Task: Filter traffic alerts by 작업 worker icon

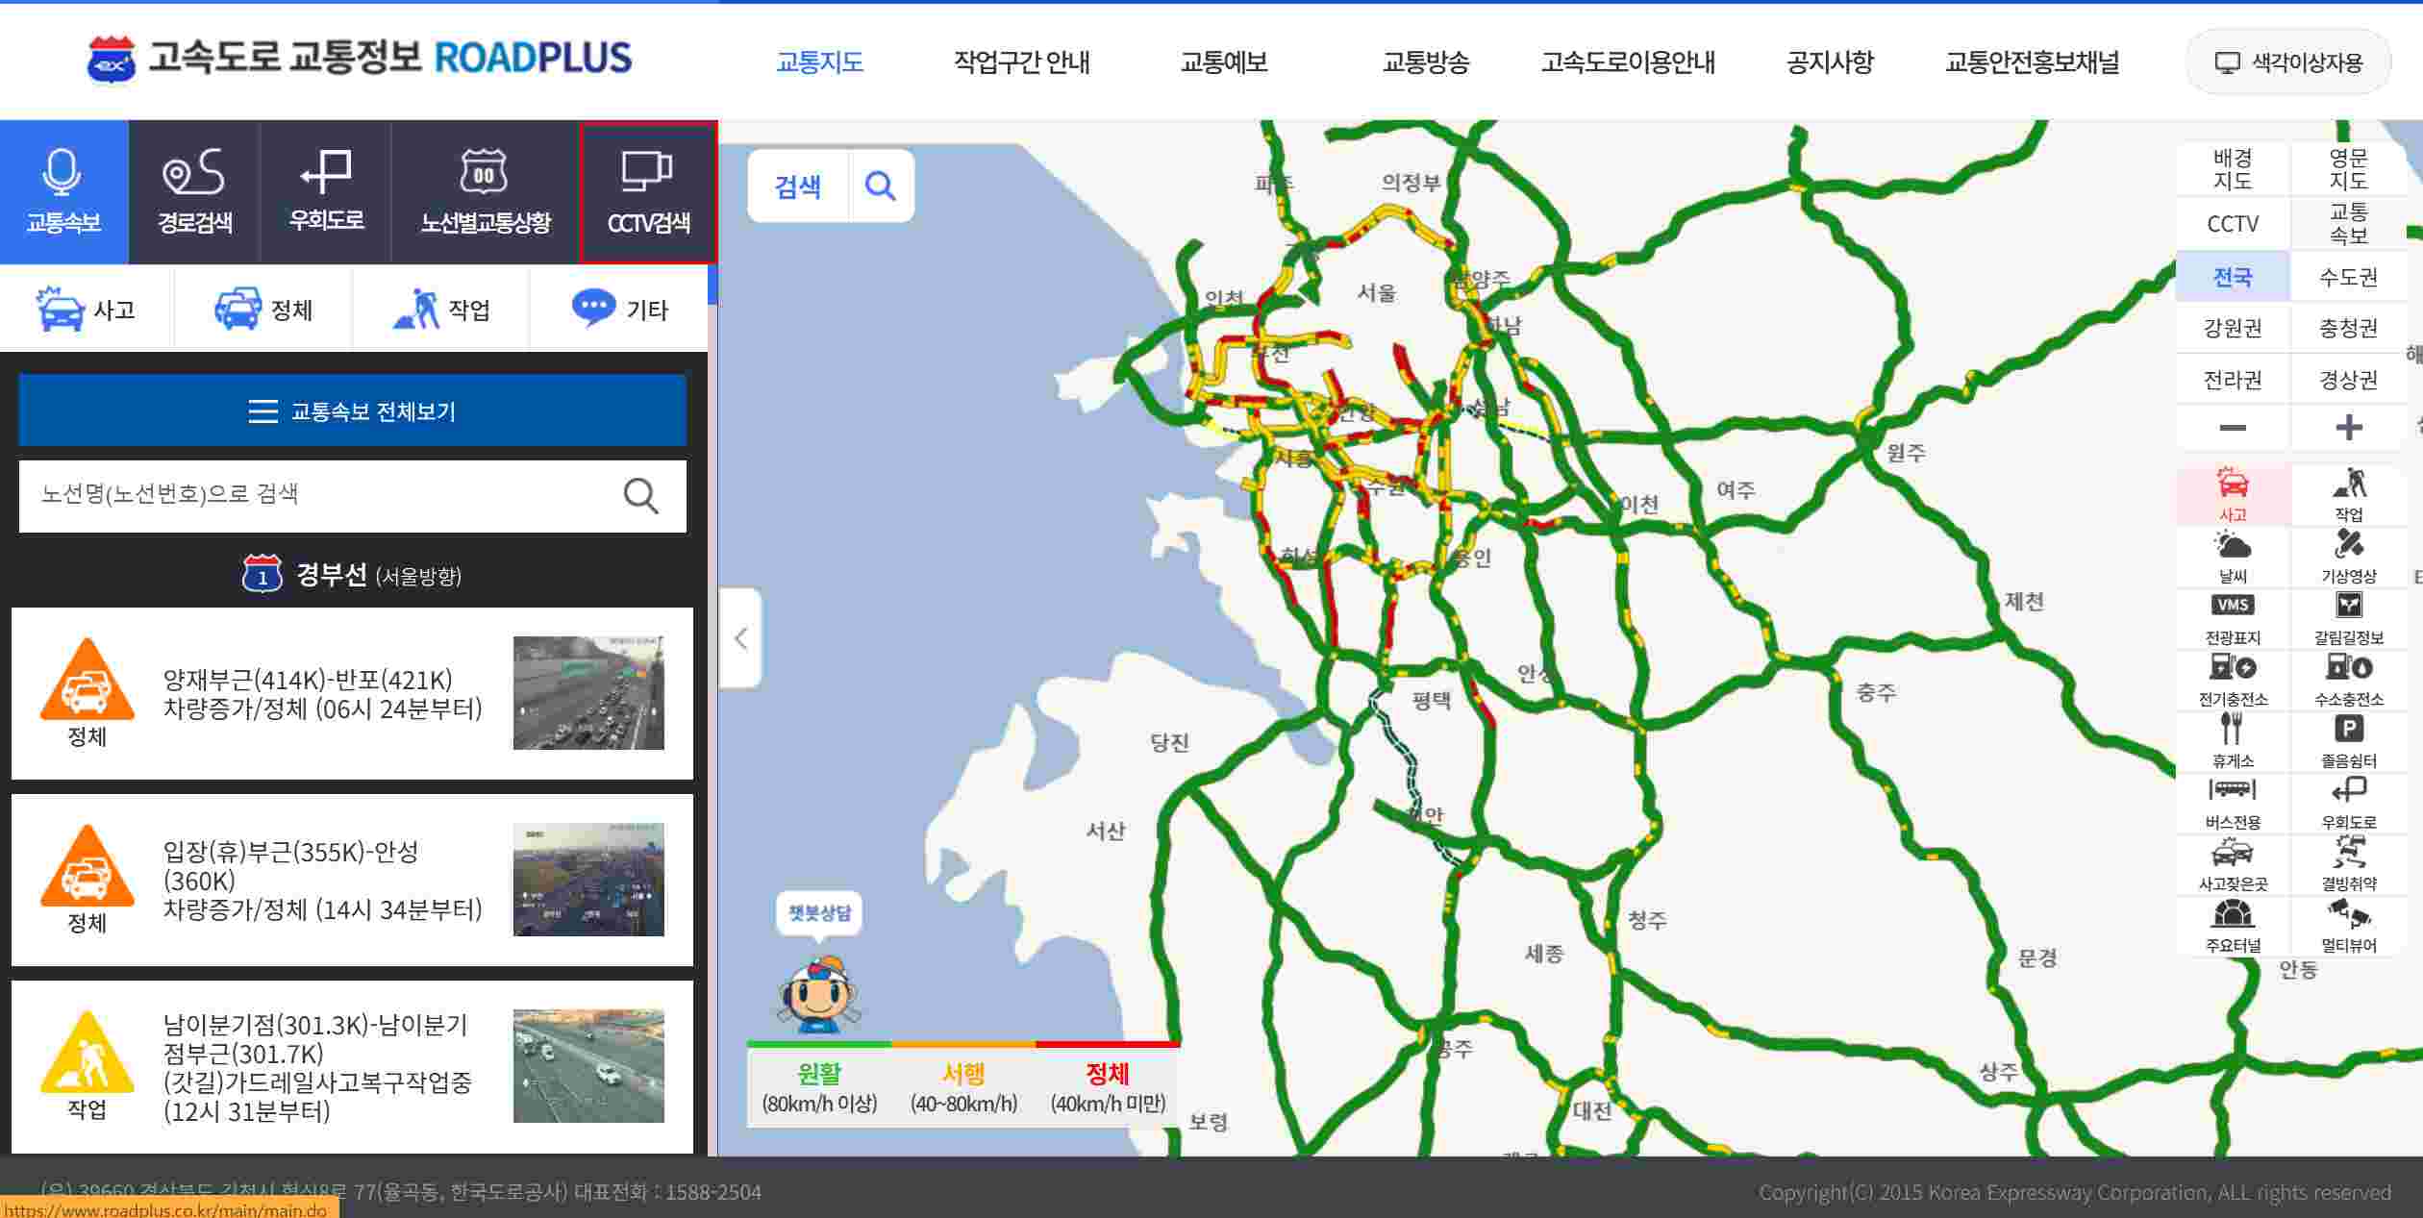Action: click(415, 310)
